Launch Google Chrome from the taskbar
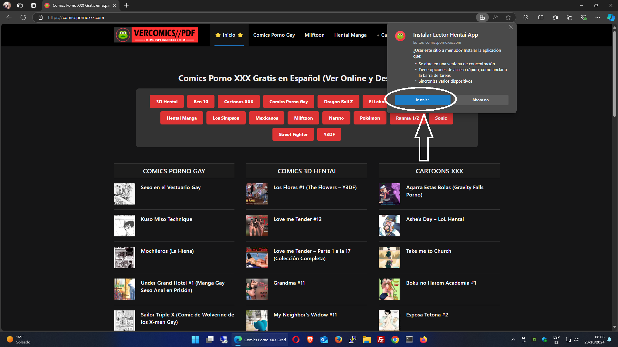This screenshot has width=618, height=347. coord(395,340)
